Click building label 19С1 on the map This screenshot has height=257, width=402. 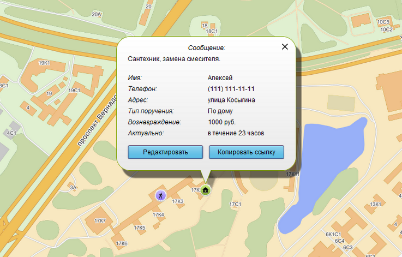coord(74,90)
